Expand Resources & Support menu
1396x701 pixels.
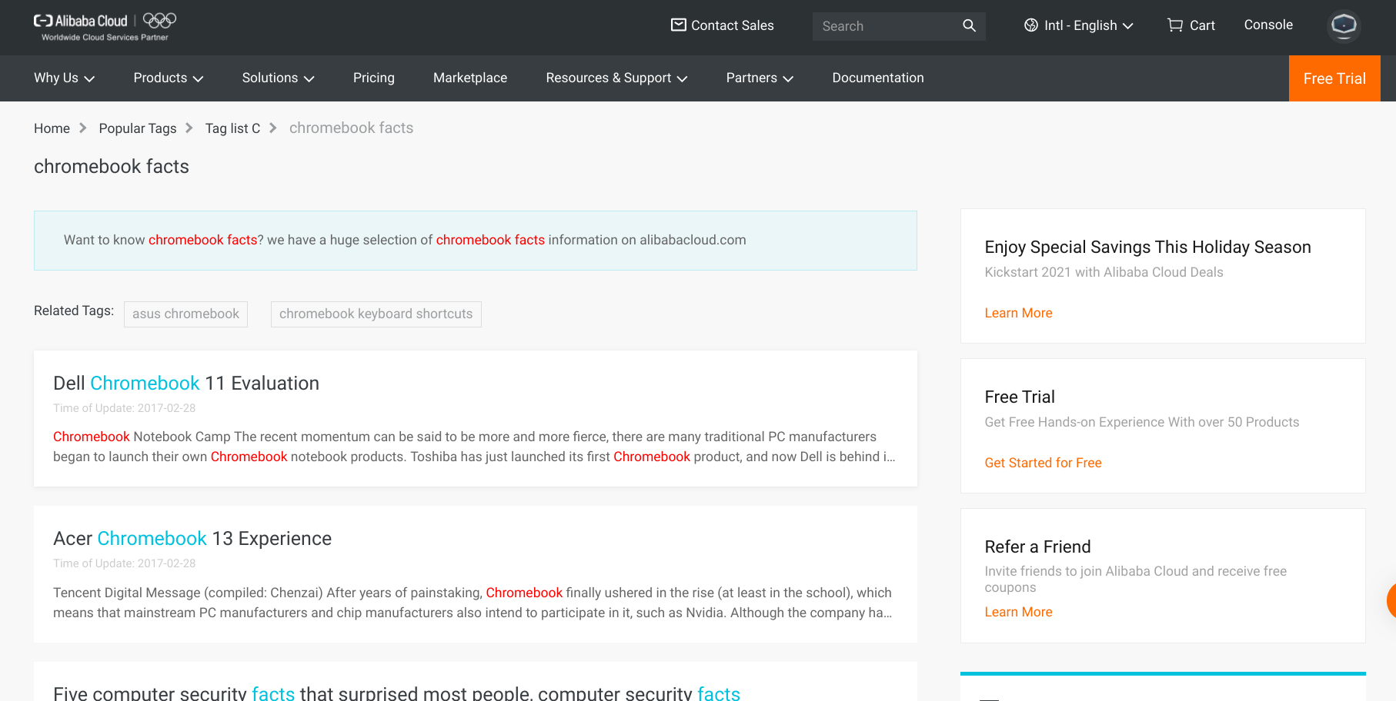point(616,78)
